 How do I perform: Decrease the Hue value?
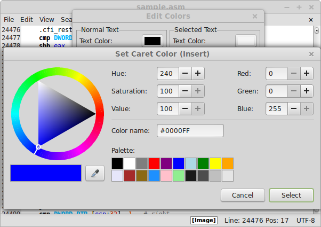(185, 73)
